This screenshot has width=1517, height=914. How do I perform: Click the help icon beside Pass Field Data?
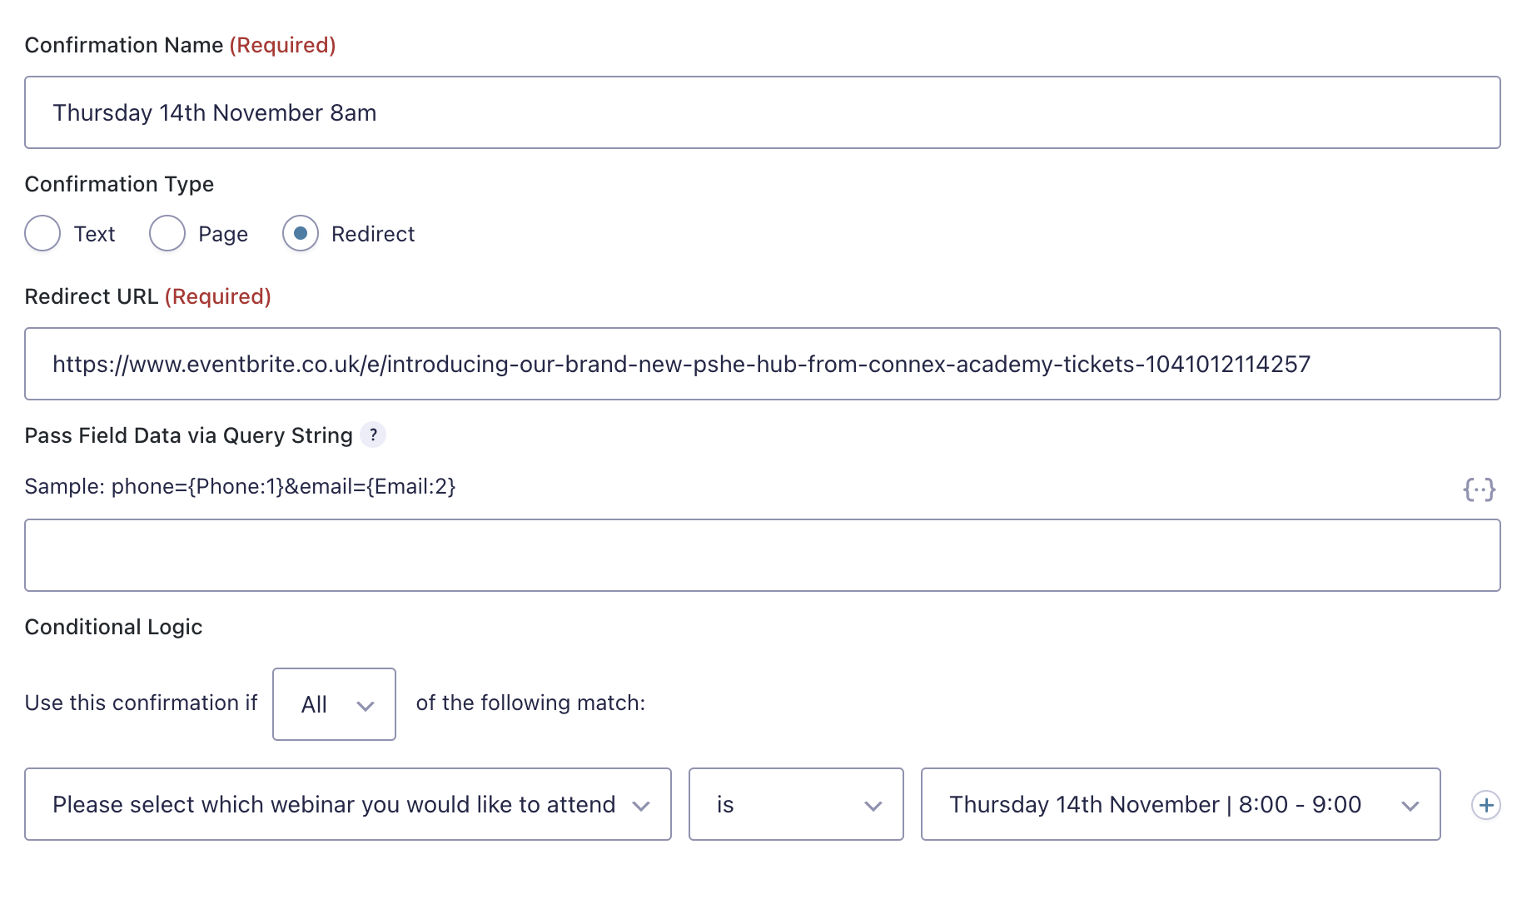point(373,435)
